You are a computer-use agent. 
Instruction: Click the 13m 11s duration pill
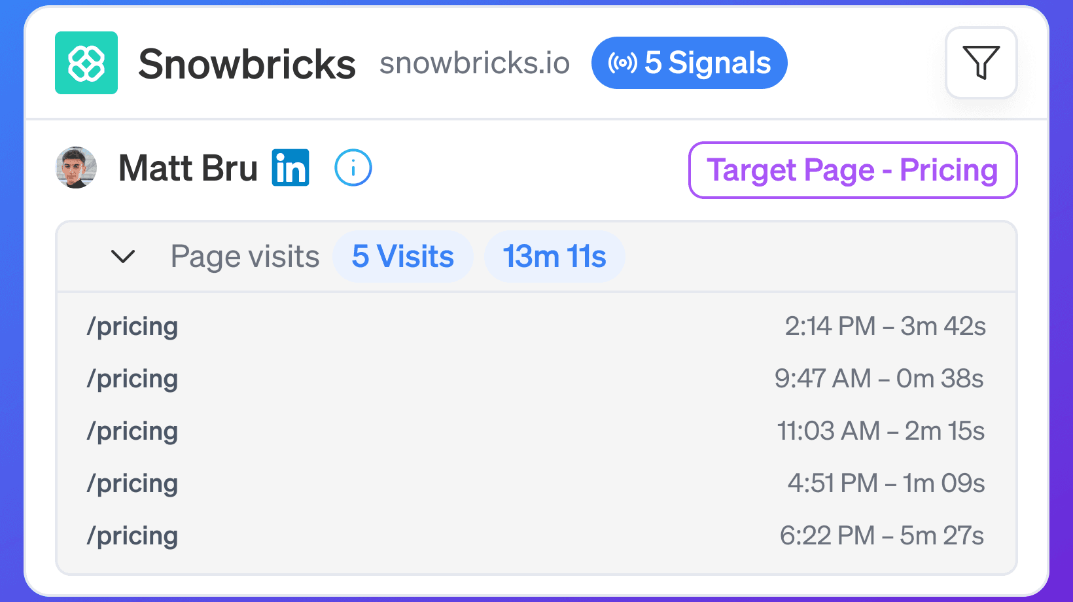pos(554,257)
